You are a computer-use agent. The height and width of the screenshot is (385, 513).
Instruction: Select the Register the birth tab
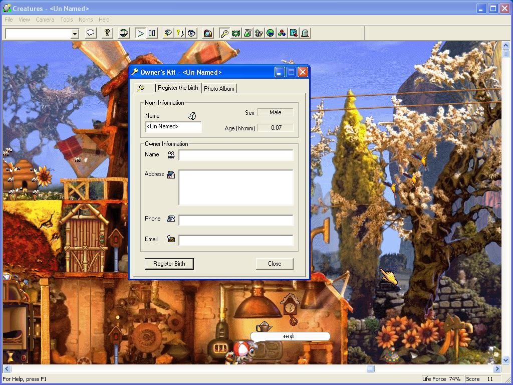point(178,88)
